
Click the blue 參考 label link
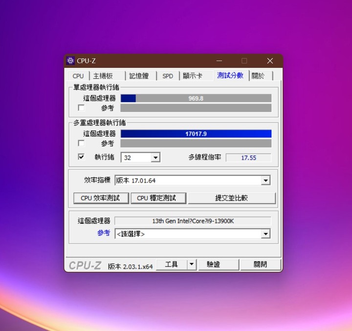tap(104, 233)
